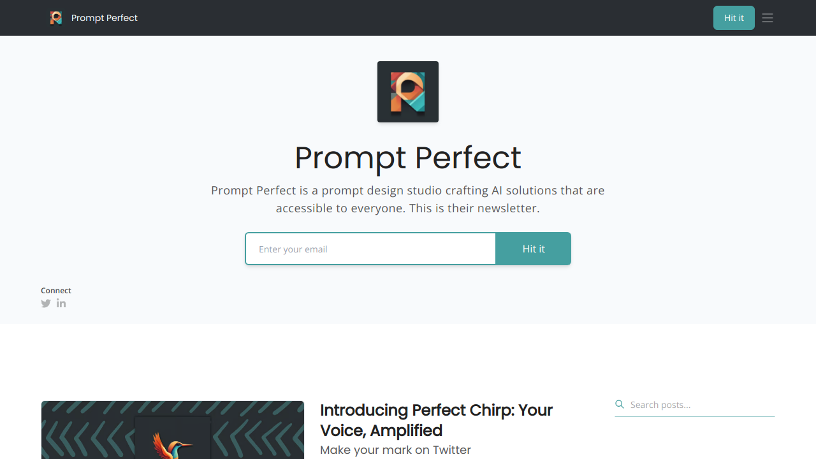Click the Connect label above social icons
The height and width of the screenshot is (459, 816).
pyautogui.click(x=56, y=291)
